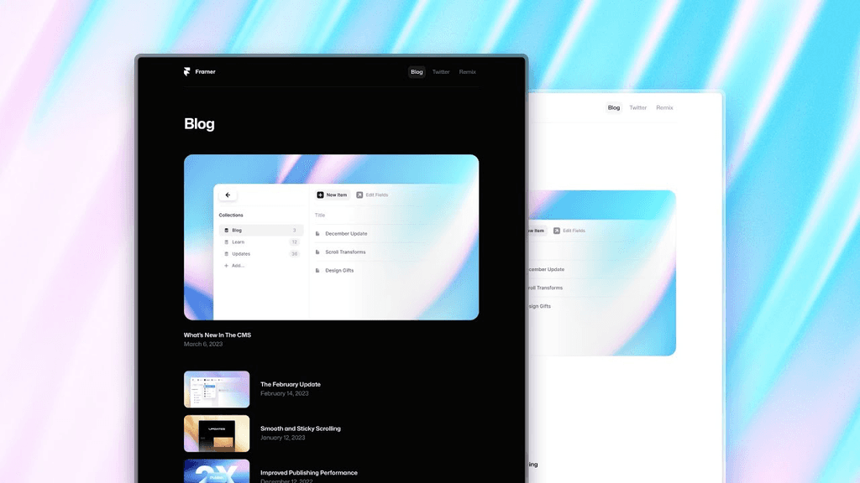Image resolution: width=860 pixels, height=483 pixels.
Task: Click the document icon next to Design Gifts
Action: click(318, 270)
